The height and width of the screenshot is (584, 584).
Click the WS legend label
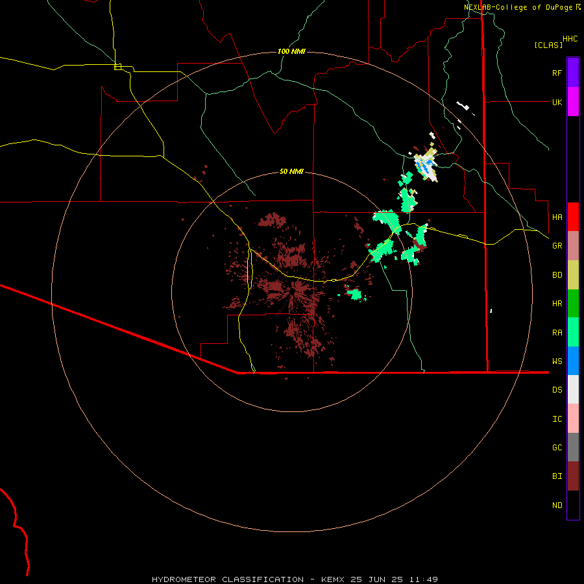557,361
